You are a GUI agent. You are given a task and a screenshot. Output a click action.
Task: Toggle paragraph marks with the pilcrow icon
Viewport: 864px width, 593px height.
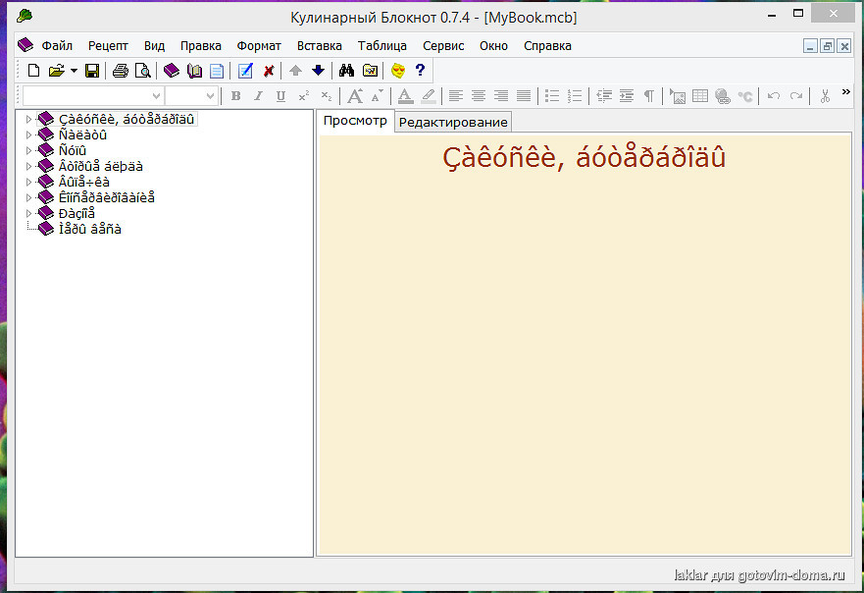(x=649, y=96)
